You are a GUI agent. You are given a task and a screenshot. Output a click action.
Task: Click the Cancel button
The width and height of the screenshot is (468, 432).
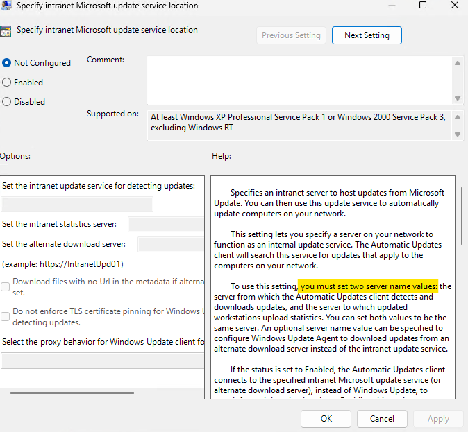click(382, 419)
